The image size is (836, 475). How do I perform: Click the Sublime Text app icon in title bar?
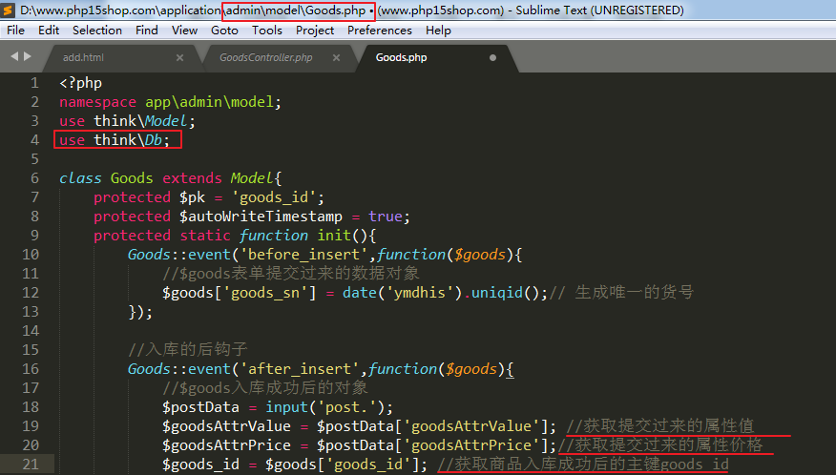tap(9, 10)
